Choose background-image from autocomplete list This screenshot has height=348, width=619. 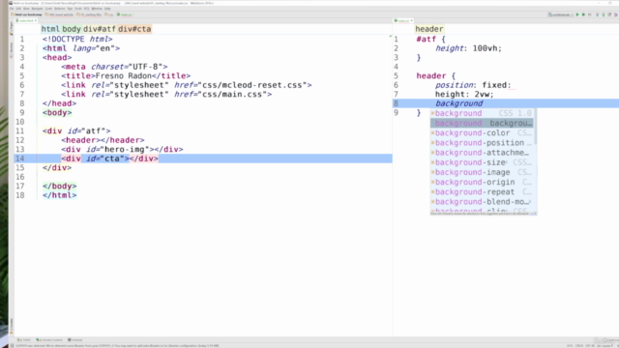point(482,172)
